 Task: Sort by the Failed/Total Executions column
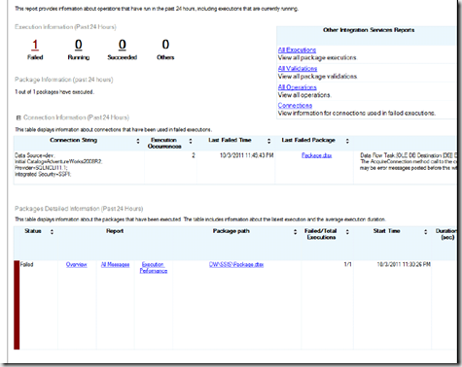[347, 232]
